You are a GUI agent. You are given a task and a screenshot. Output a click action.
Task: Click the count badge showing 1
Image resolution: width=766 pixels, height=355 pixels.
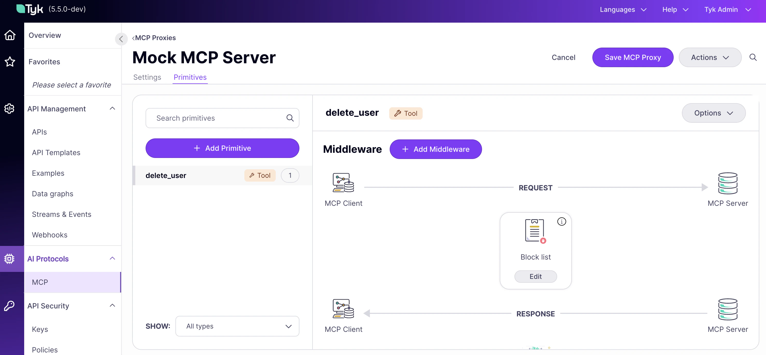[290, 175]
